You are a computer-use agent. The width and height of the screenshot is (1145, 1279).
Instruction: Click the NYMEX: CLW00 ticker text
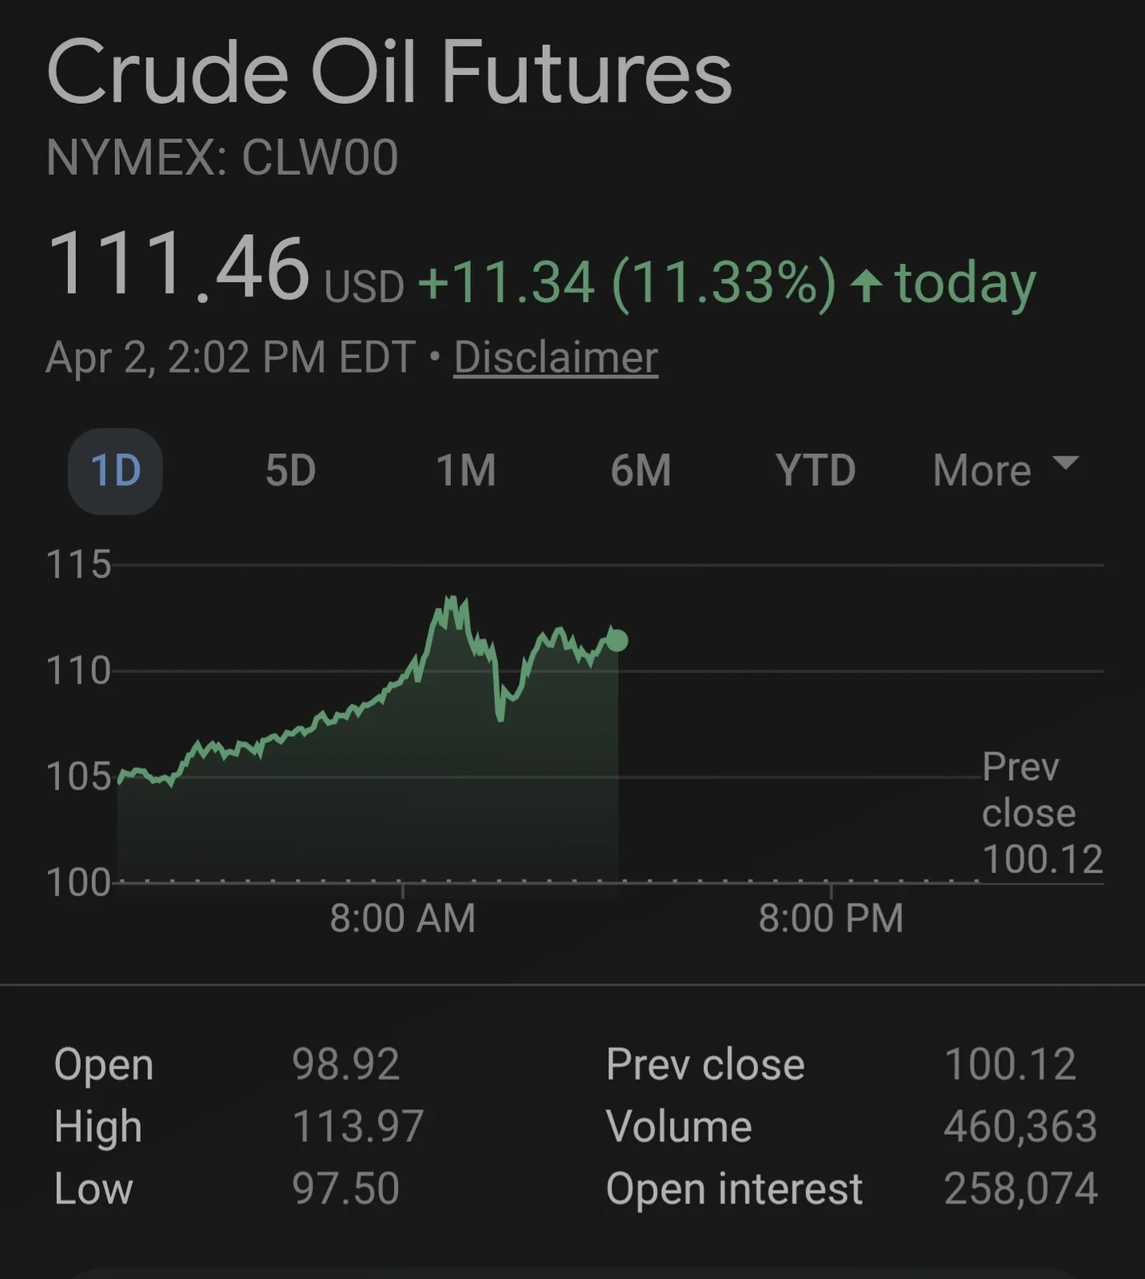[x=222, y=157]
